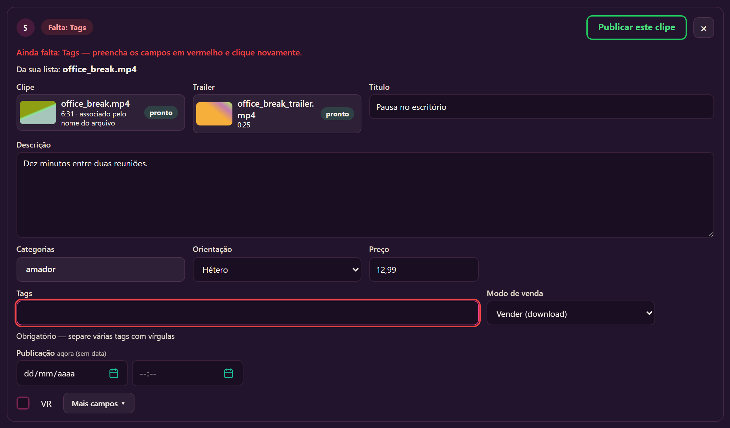The image size is (730, 428).
Task: Click the clip's 'pronto' status badge
Action: (x=161, y=113)
